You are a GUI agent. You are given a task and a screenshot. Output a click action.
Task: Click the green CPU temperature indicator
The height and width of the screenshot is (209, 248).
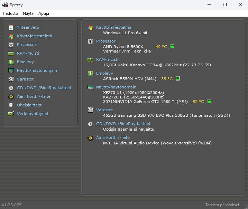pyautogui.click(x=172, y=46)
